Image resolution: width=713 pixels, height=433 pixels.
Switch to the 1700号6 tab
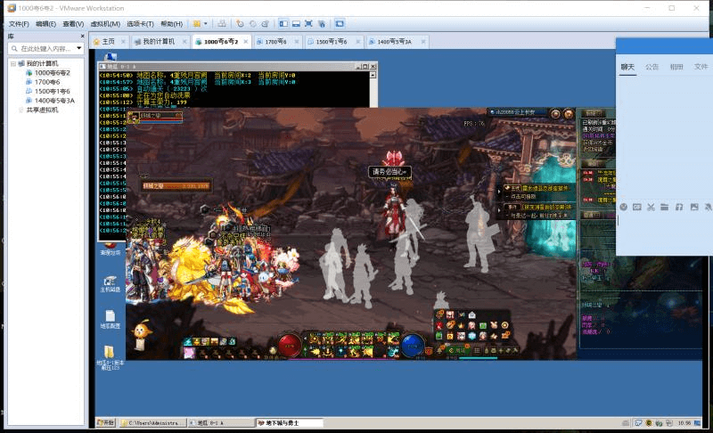[275, 41]
